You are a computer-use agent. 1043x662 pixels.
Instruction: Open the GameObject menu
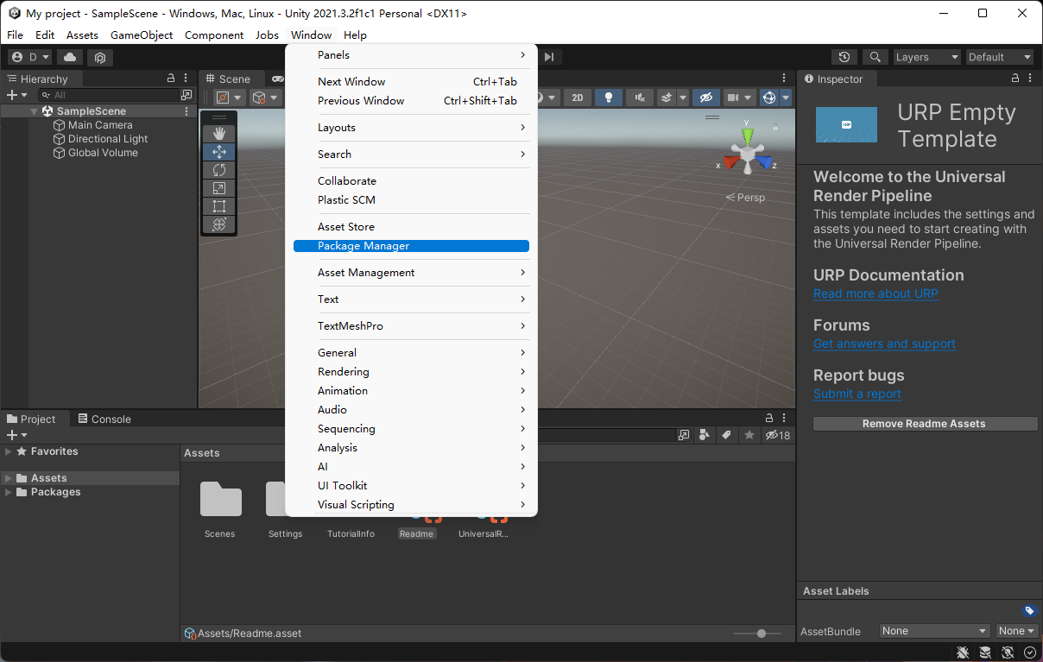pos(142,35)
